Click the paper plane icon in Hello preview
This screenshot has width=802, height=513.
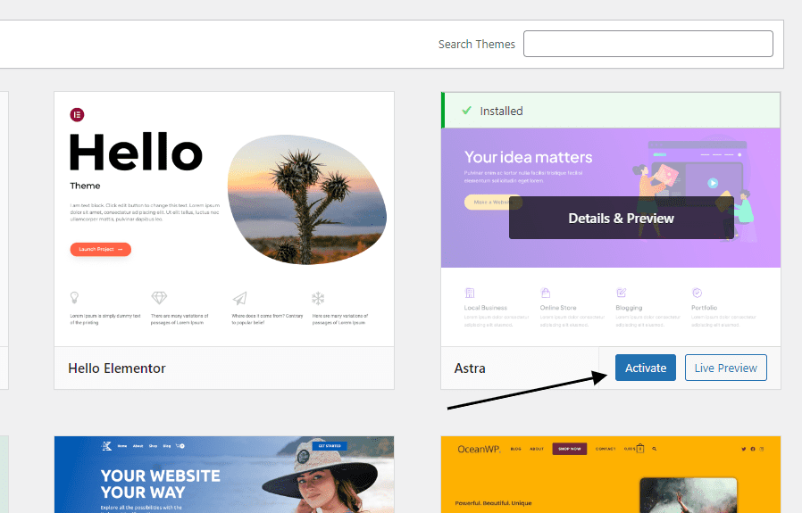tap(240, 298)
